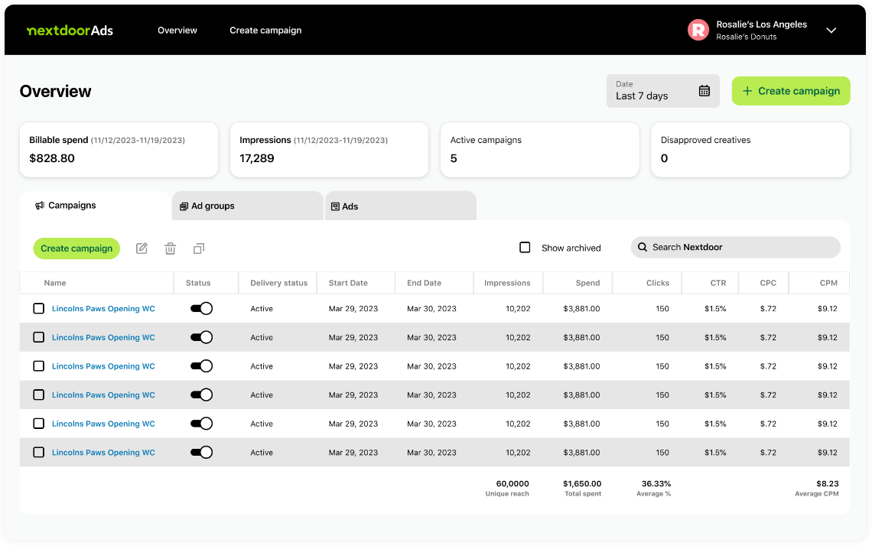Viewport: 872px width, 549px height.
Task: Open the Lincolns Paws Opening WC campaign link
Action: tap(102, 308)
